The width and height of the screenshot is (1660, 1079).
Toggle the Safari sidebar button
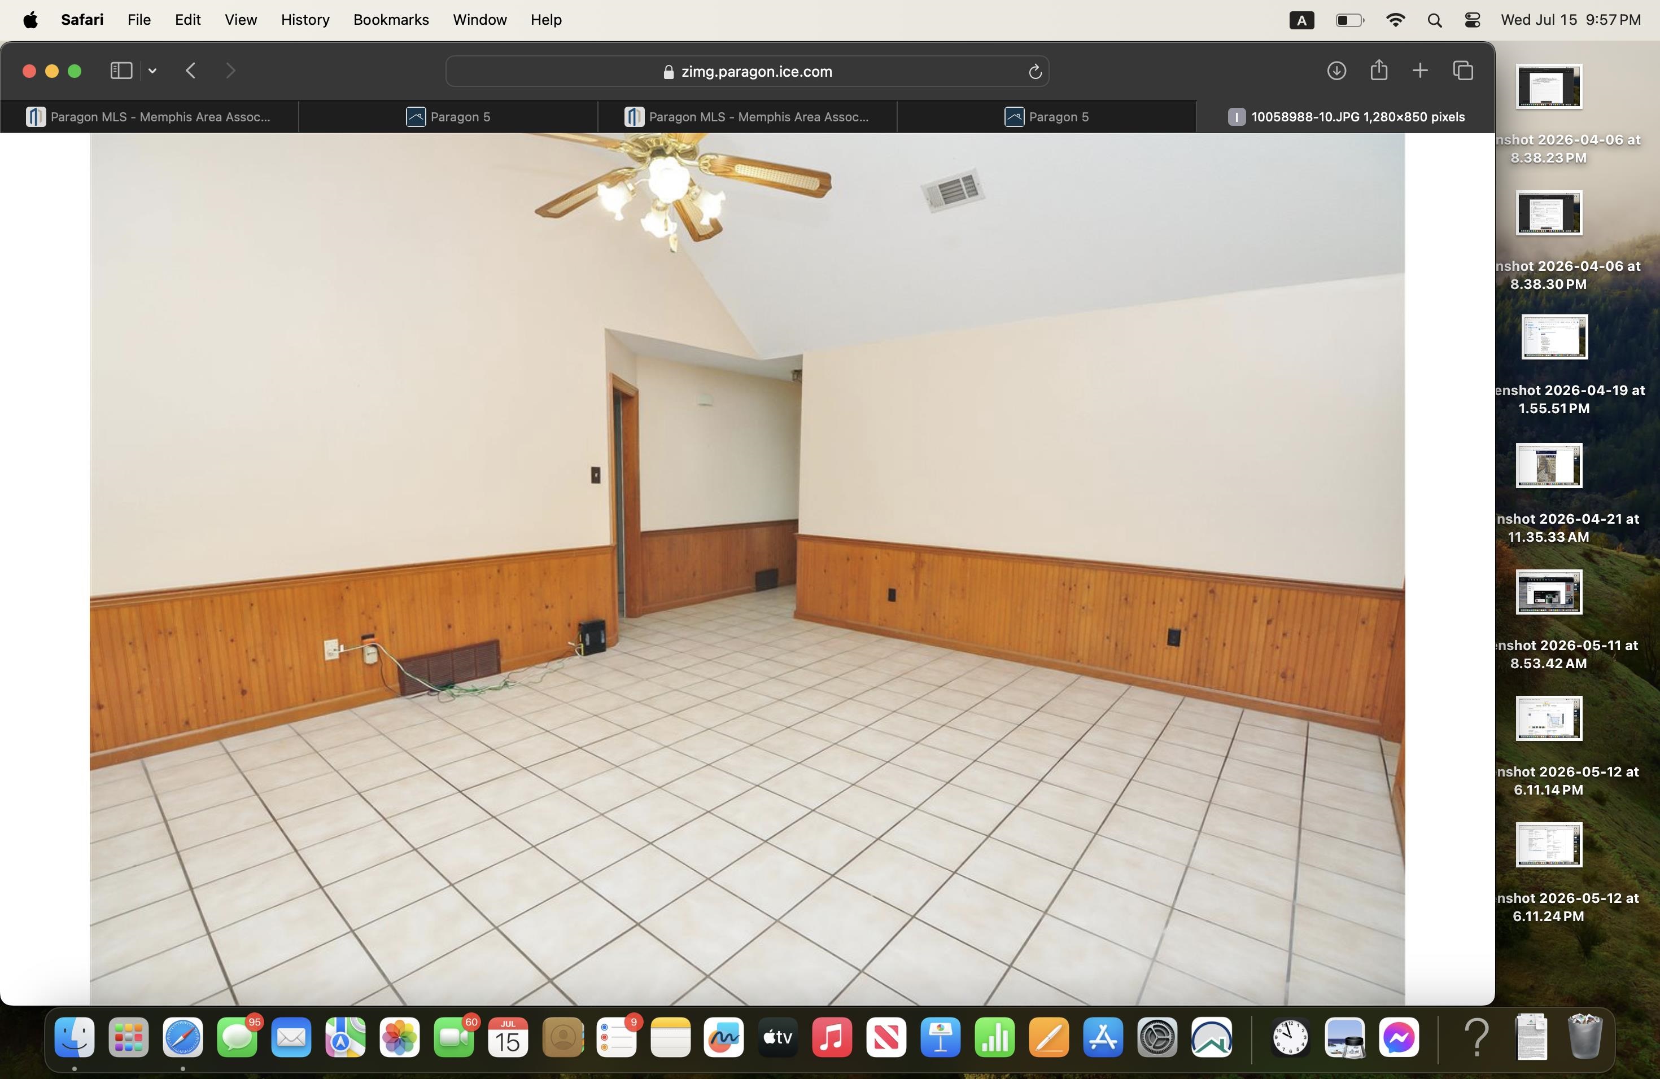pos(121,71)
